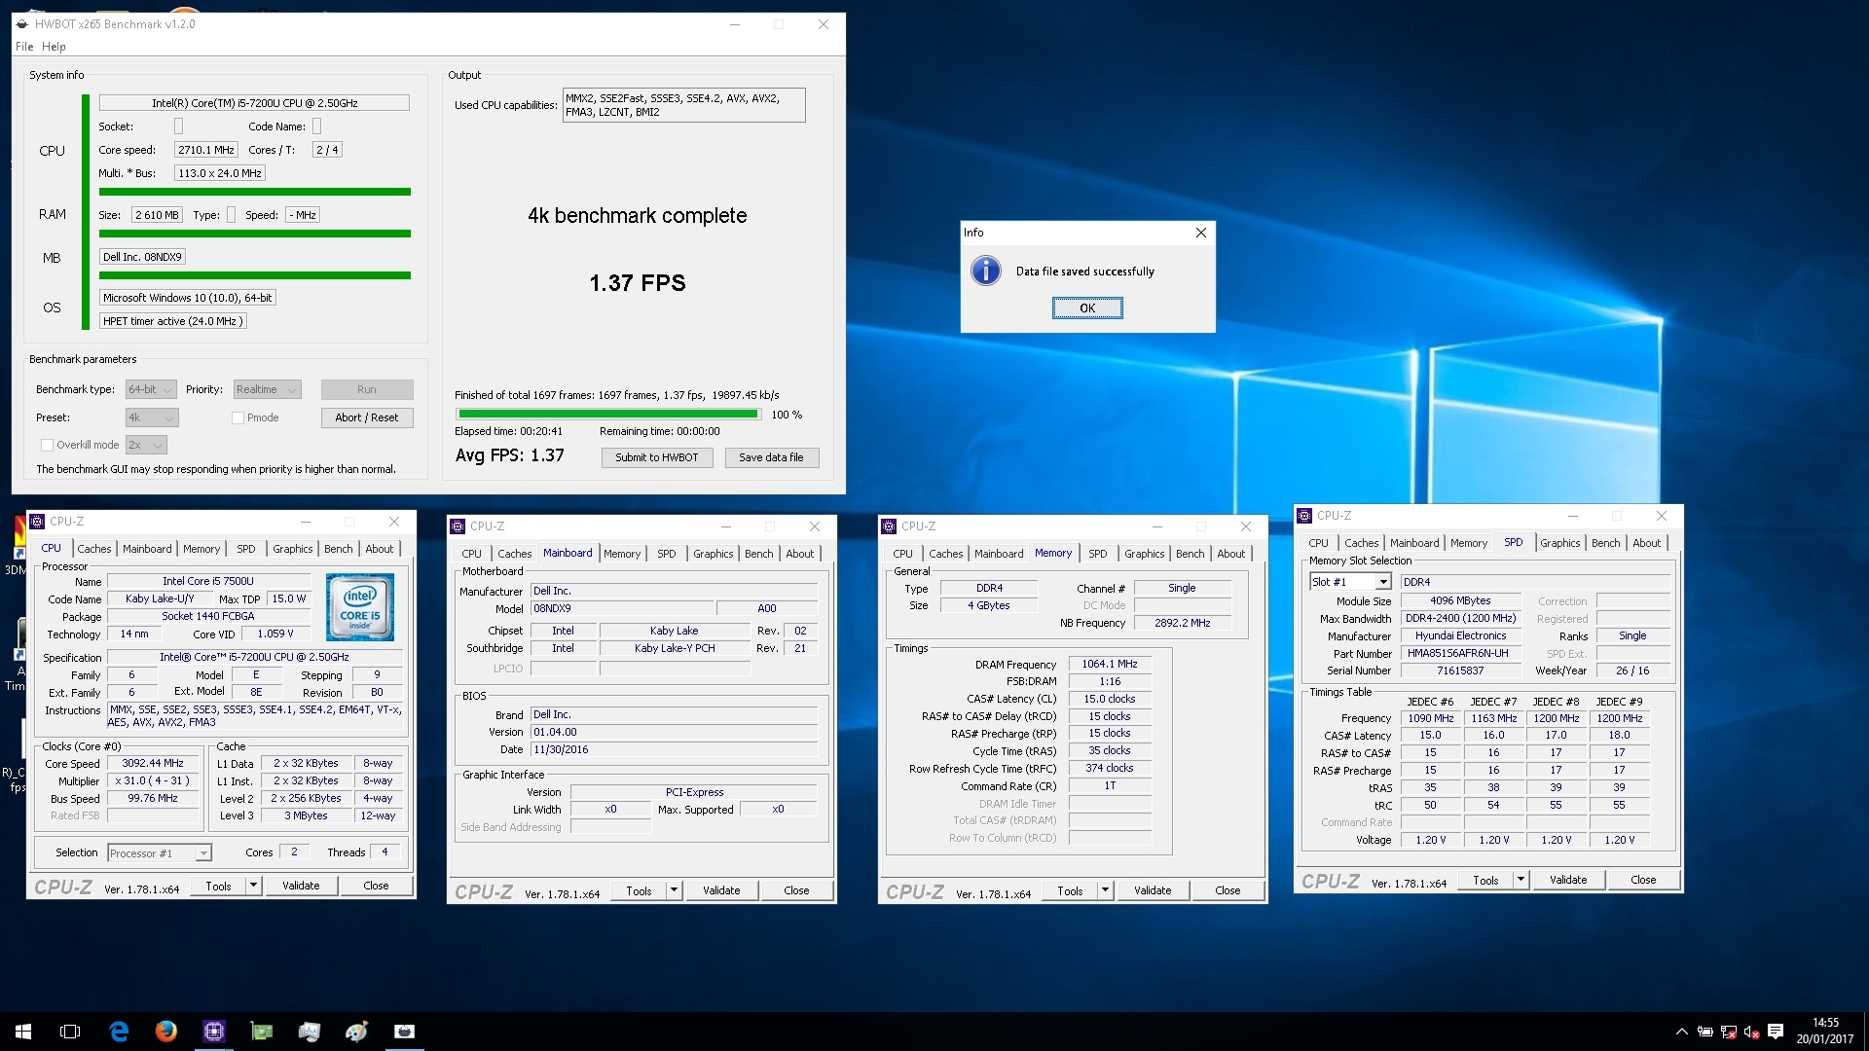
Task: Click the muted volume tray icon
Action: point(1752,1032)
